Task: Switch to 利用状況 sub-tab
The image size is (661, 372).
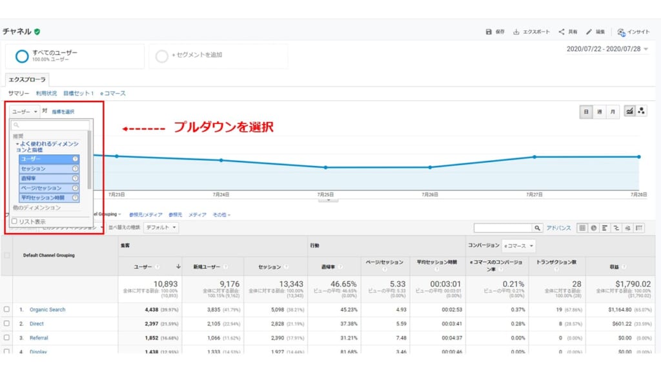Action: (46, 93)
